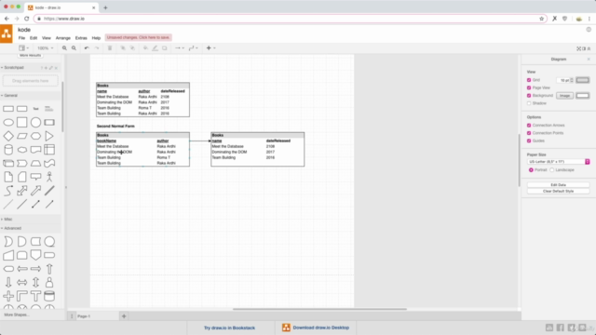Open the Edit menu
596x335 pixels.
coord(34,38)
